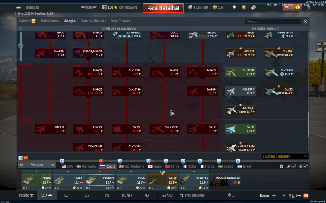
Task: Click Silver Lions balance 4 169 980
Action: (x=198, y=7)
